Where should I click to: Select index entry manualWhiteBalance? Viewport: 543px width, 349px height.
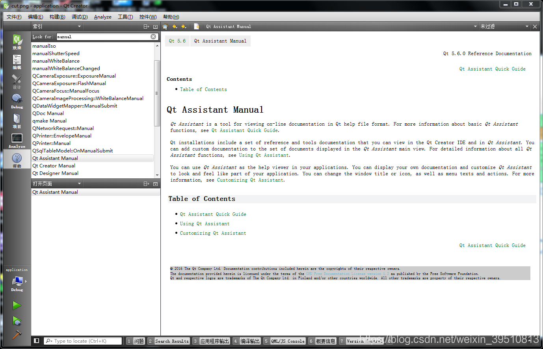[56, 61]
